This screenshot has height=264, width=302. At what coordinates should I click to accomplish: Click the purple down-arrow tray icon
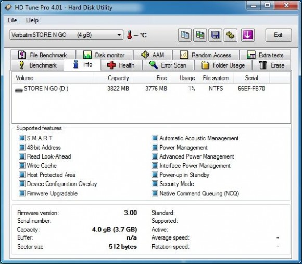[248, 35]
